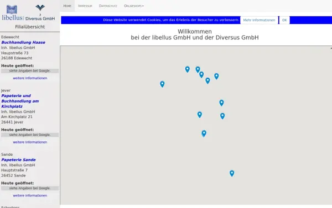Open Papeterie und Buchhandlung am Kirchplatz link
This screenshot has width=332, height=208.
click(20, 101)
